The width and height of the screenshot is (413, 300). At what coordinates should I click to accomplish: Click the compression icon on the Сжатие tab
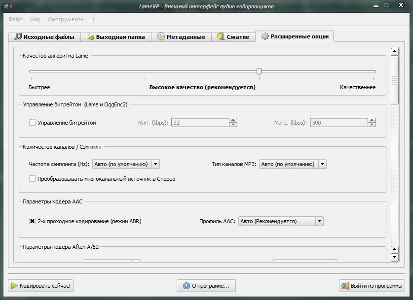pos(221,36)
